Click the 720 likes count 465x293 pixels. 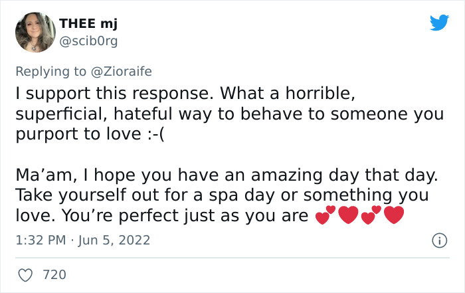[x=54, y=274]
